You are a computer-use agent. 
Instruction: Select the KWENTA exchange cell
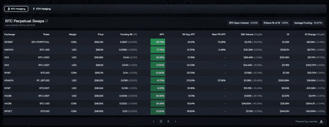tap(9, 50)
